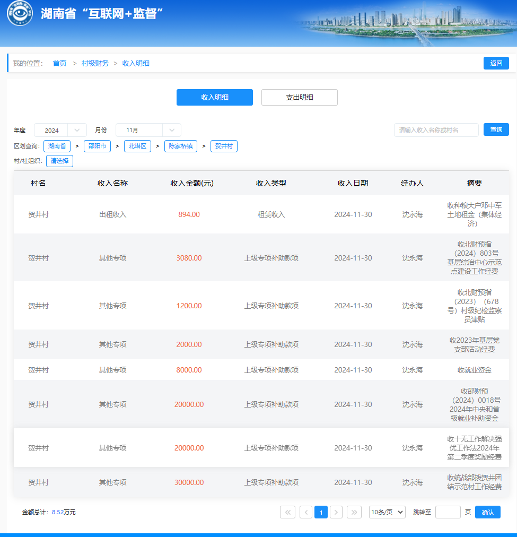Click the 确认 jump button
The image size is (517, 537).
tap(488, 512)
